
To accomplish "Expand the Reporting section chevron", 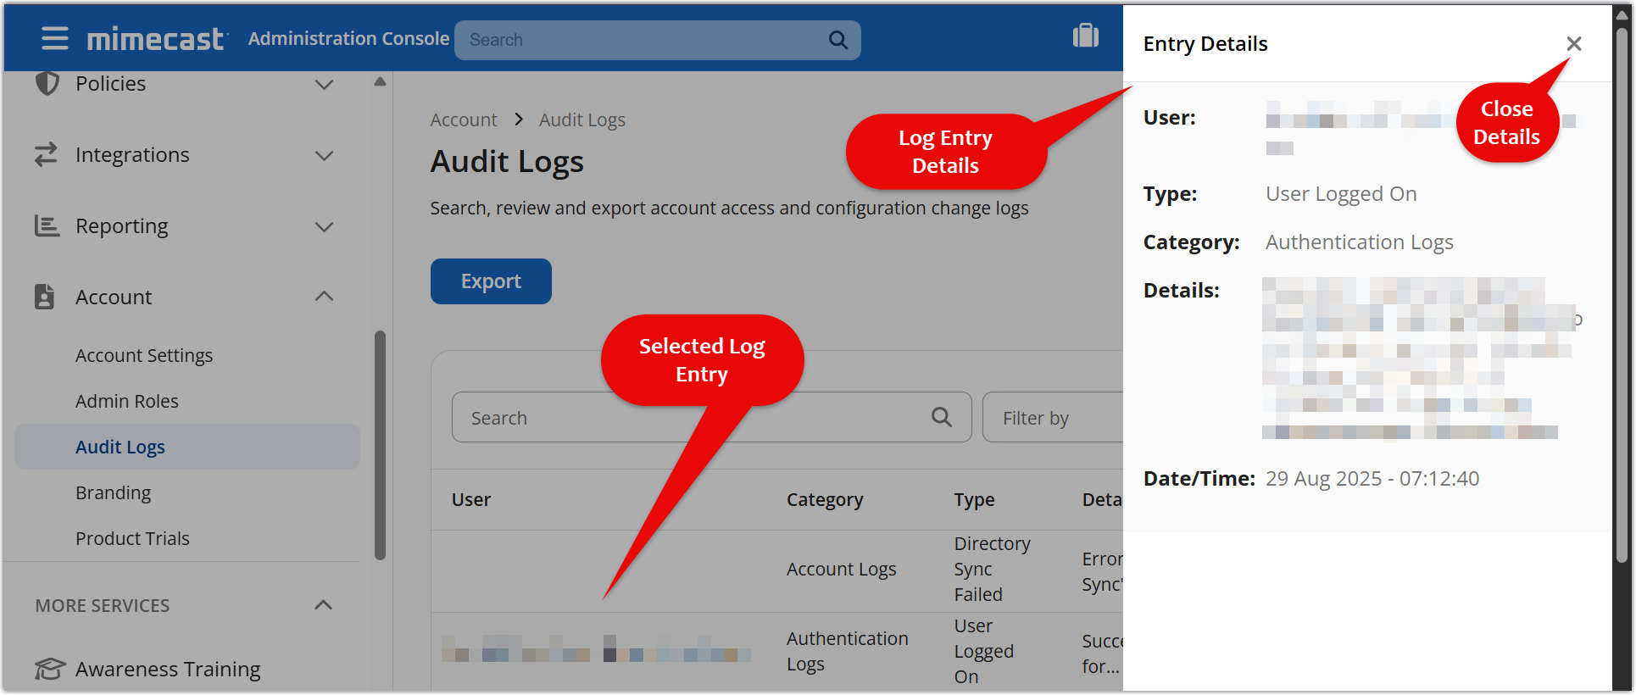I will tap(324, 227).
